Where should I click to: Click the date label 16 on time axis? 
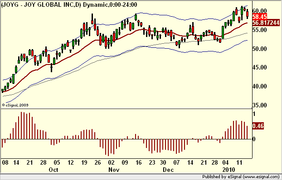click(138, 163)
